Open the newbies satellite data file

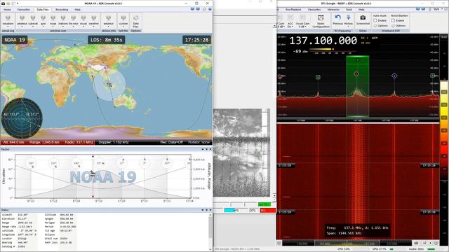[8, 20]
